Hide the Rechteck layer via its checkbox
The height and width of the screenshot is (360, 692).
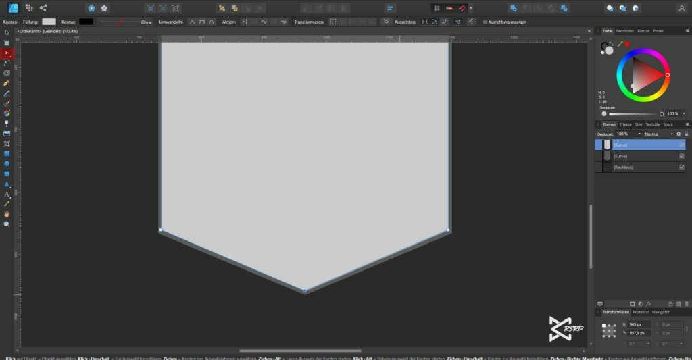coord(681,167)
